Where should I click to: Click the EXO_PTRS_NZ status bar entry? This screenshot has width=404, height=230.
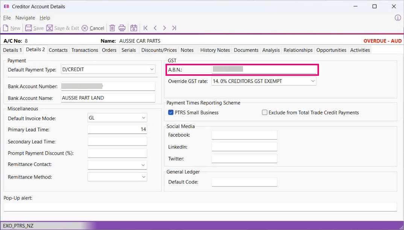[x=18, y=226]
